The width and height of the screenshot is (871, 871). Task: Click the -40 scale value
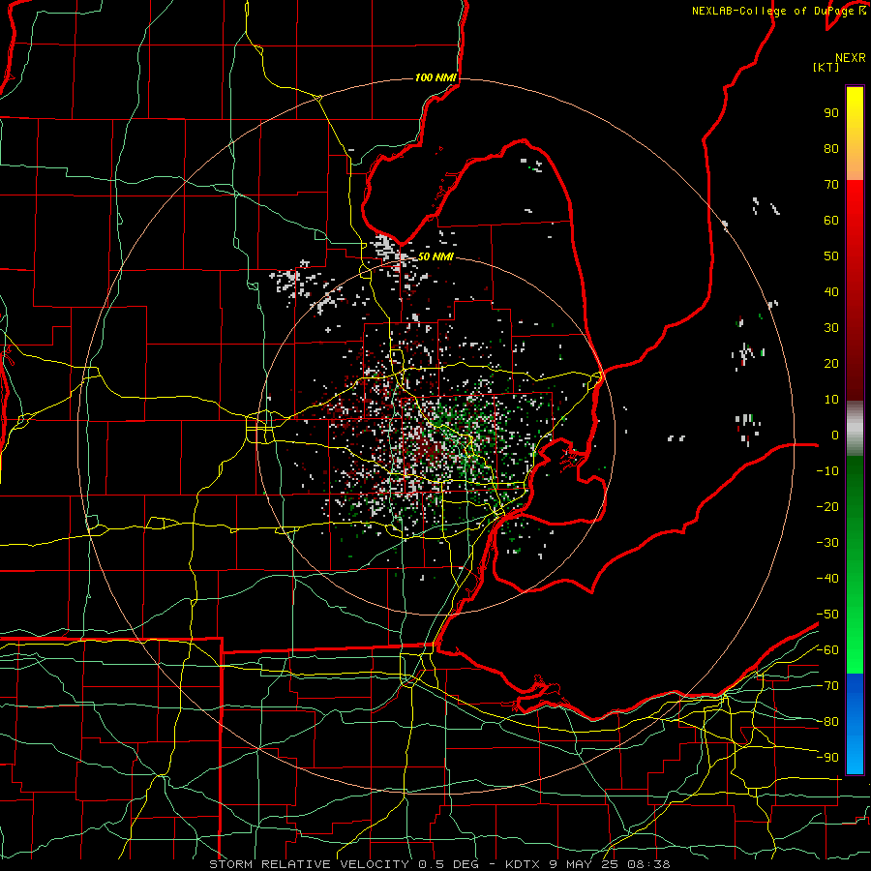[x=827, y=579]
